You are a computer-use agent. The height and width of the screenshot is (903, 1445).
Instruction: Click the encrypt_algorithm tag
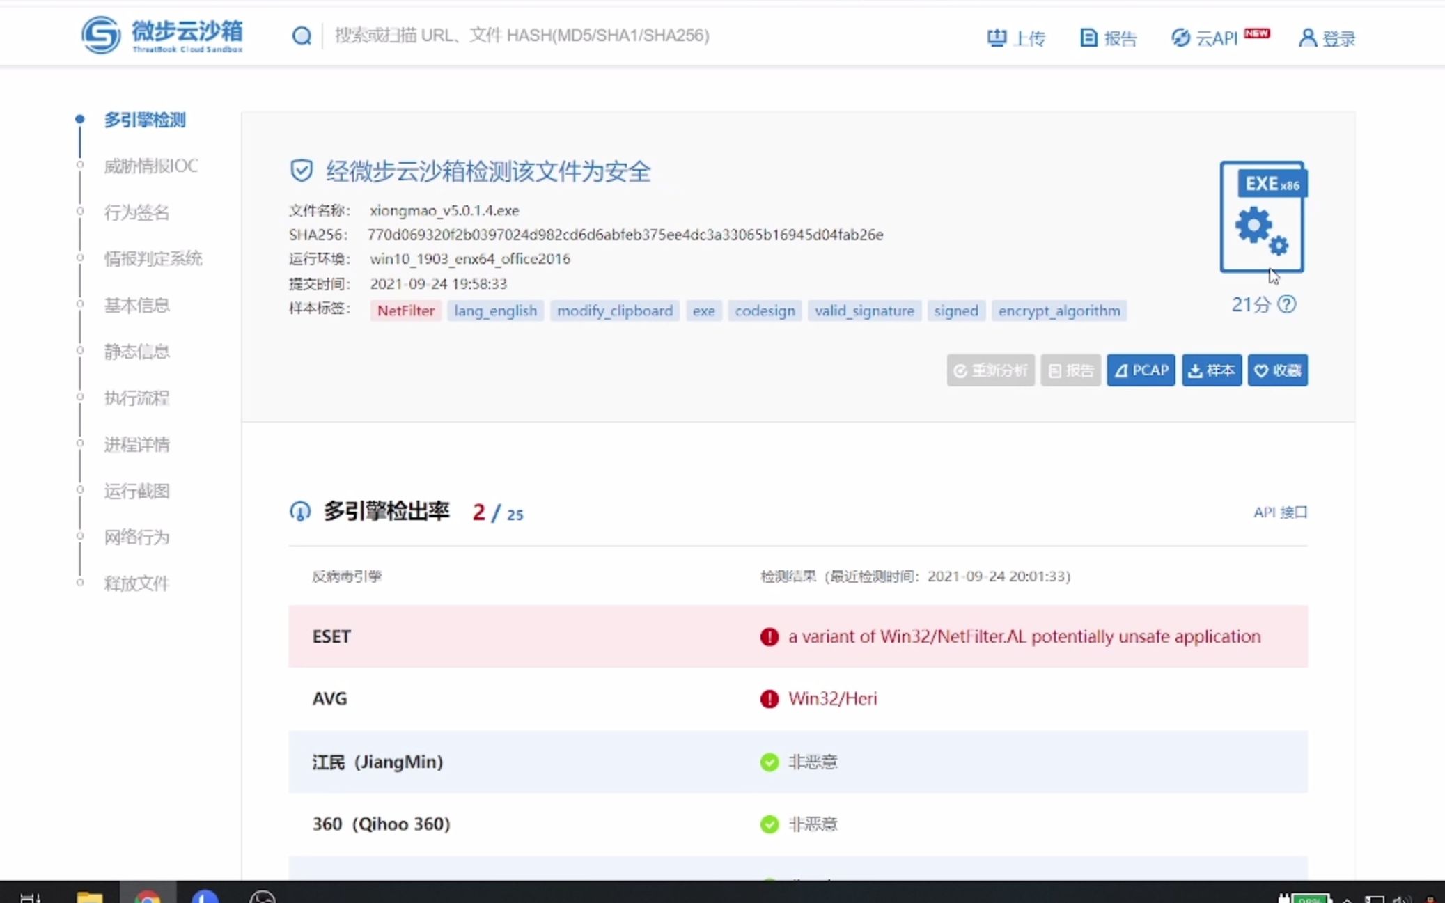(1059, 311)
